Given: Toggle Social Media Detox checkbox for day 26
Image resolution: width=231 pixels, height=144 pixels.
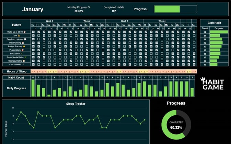Looking at the screenshot, I should pos(168,57).
